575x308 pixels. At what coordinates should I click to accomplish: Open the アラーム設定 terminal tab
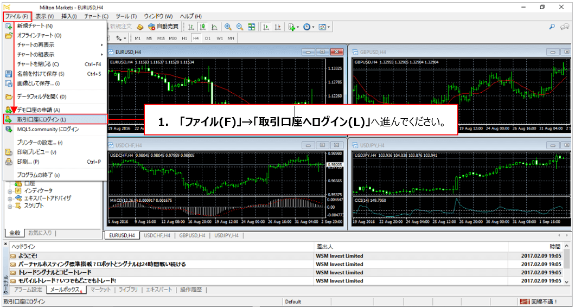tap(28, 290)
